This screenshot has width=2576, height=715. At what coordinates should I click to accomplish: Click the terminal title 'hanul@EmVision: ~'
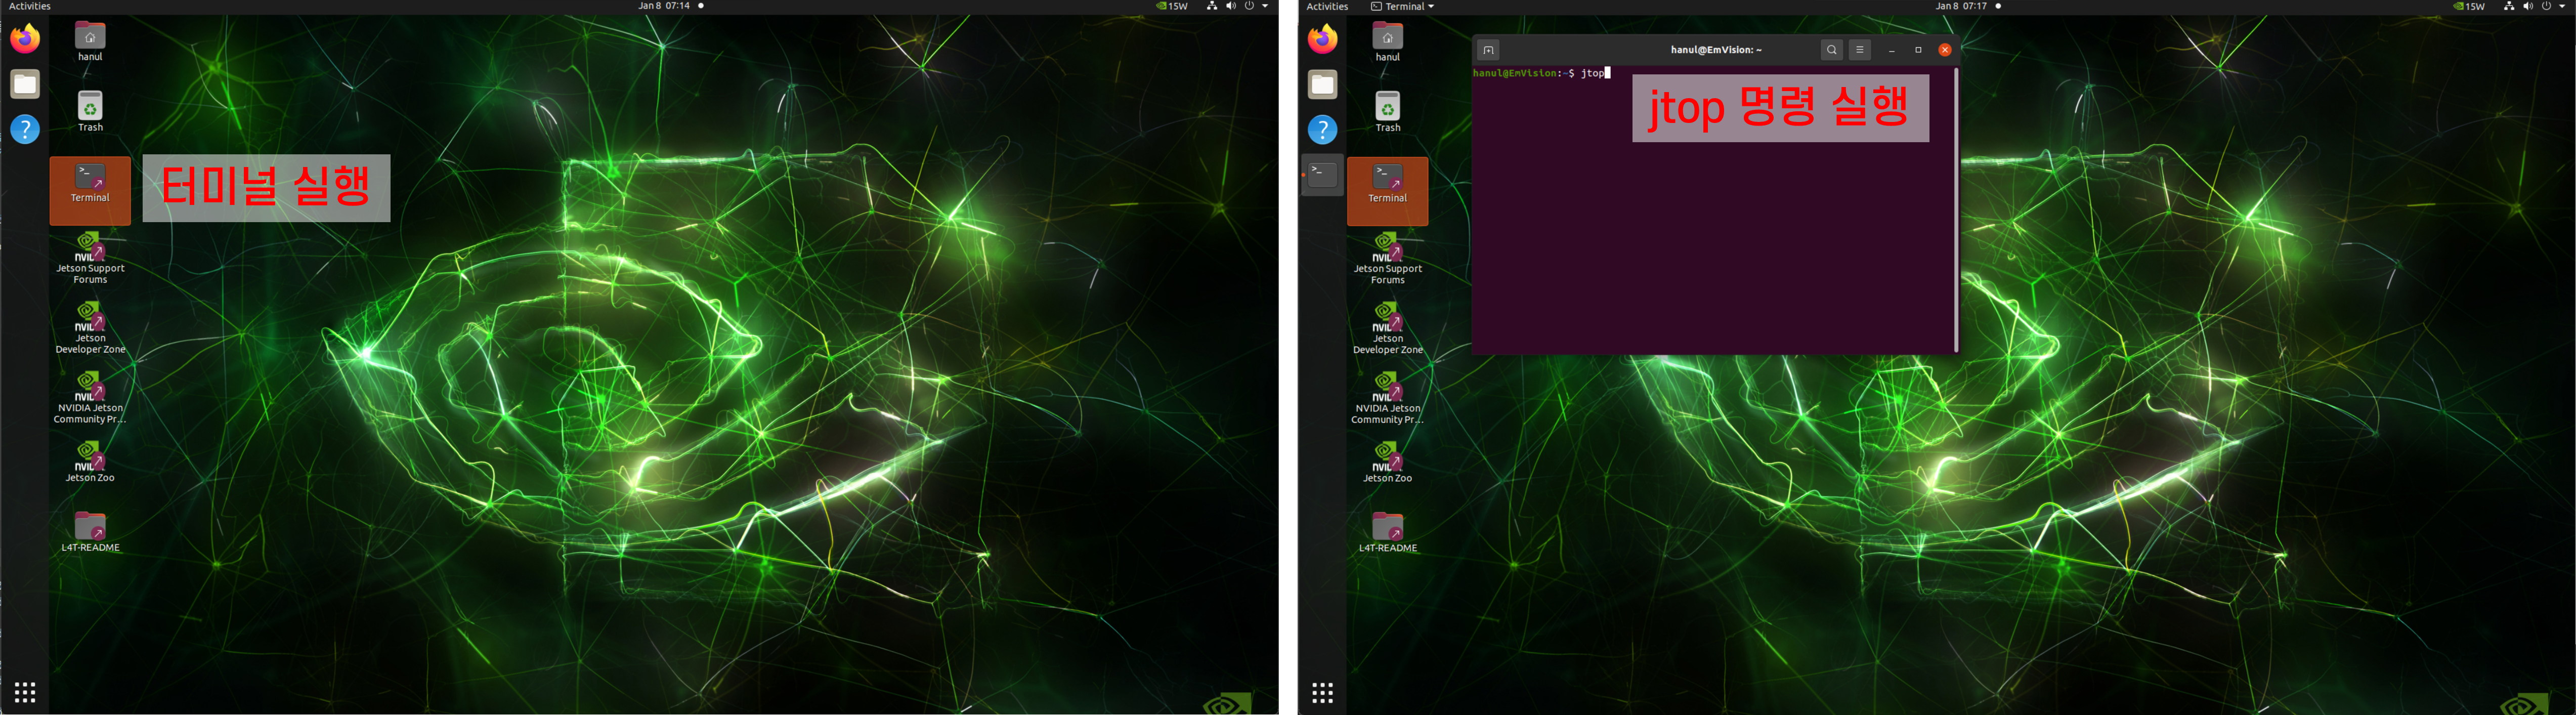click(1716, 50)
